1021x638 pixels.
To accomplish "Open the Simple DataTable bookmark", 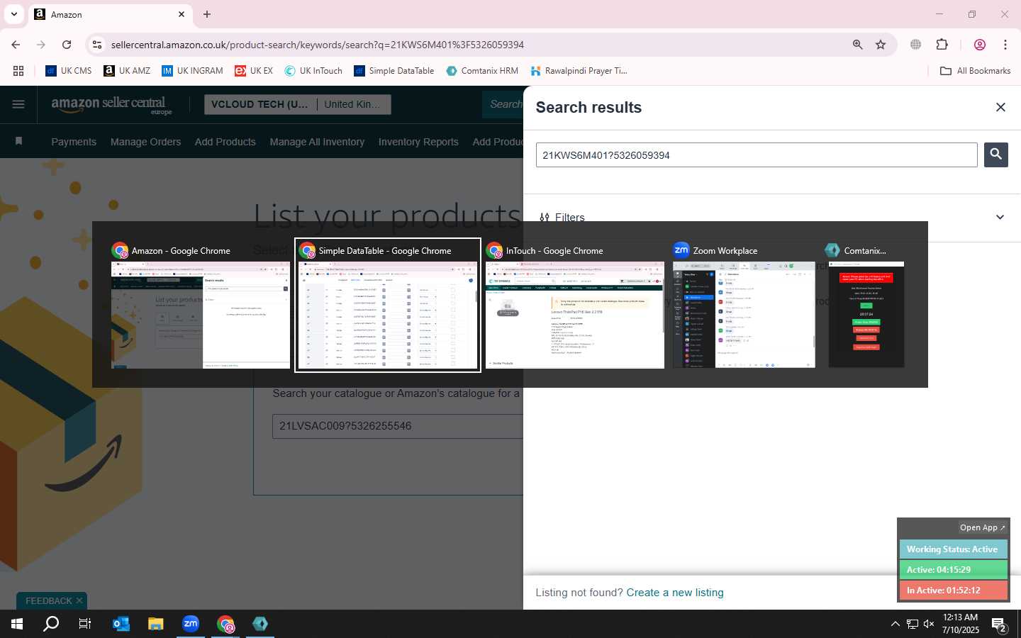I will (x=394, y=71).
